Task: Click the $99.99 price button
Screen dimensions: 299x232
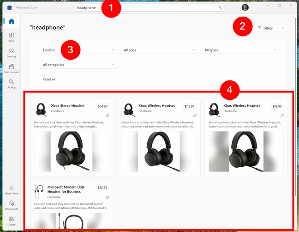Action: [x=277, y=106]
